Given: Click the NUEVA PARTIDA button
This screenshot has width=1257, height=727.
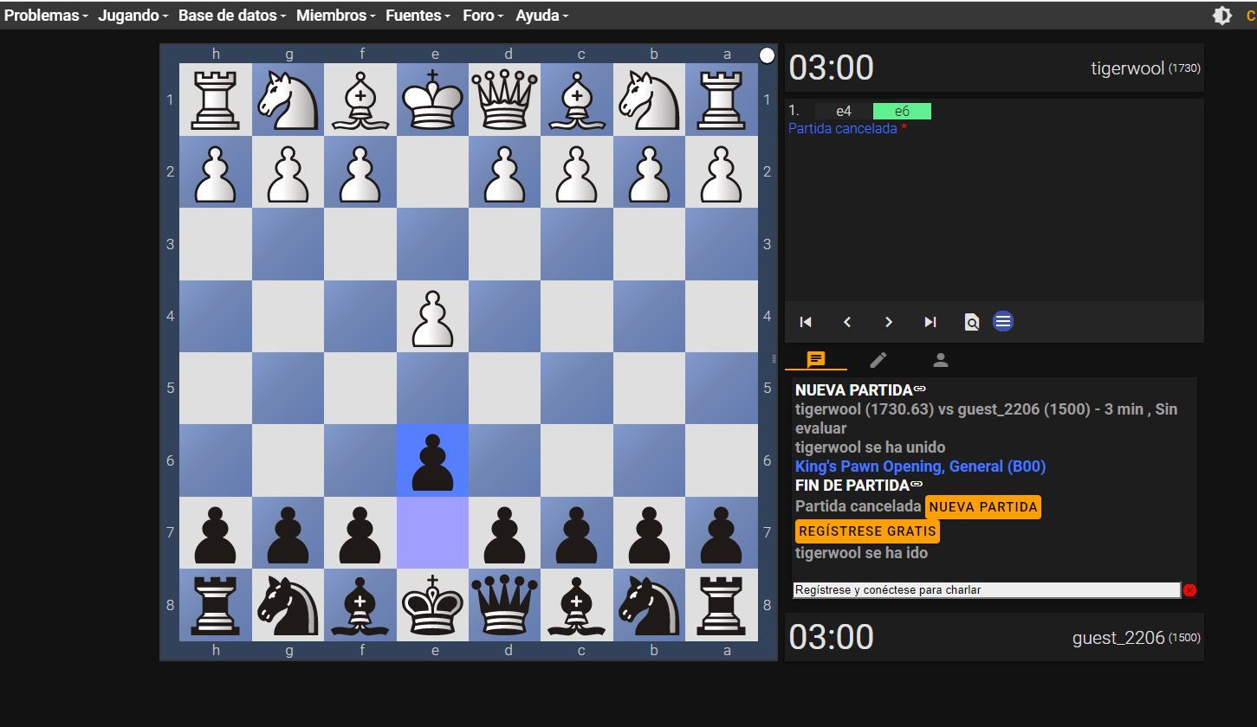Looking at the screenshot, I should (x=982, y=507).
